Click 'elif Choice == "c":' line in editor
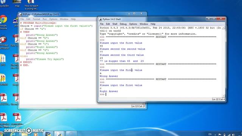This screenshot has width=242, height=136. click(x=34, y=44)
